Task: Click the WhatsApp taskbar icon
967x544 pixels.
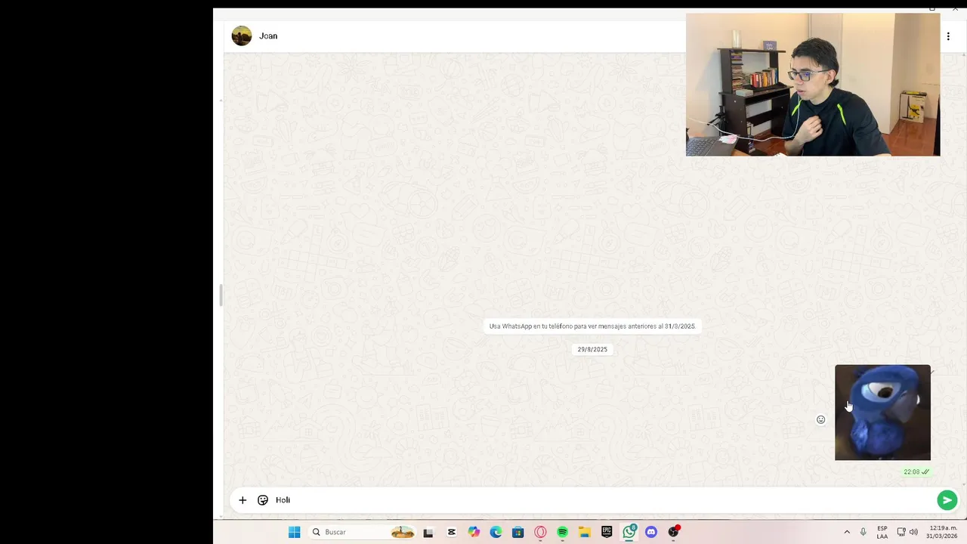Action: click(629, 532)
